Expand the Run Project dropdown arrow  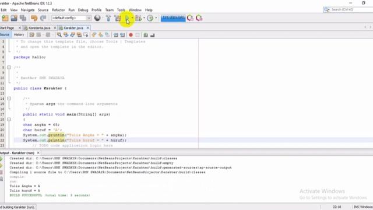[x=132, y=18]
